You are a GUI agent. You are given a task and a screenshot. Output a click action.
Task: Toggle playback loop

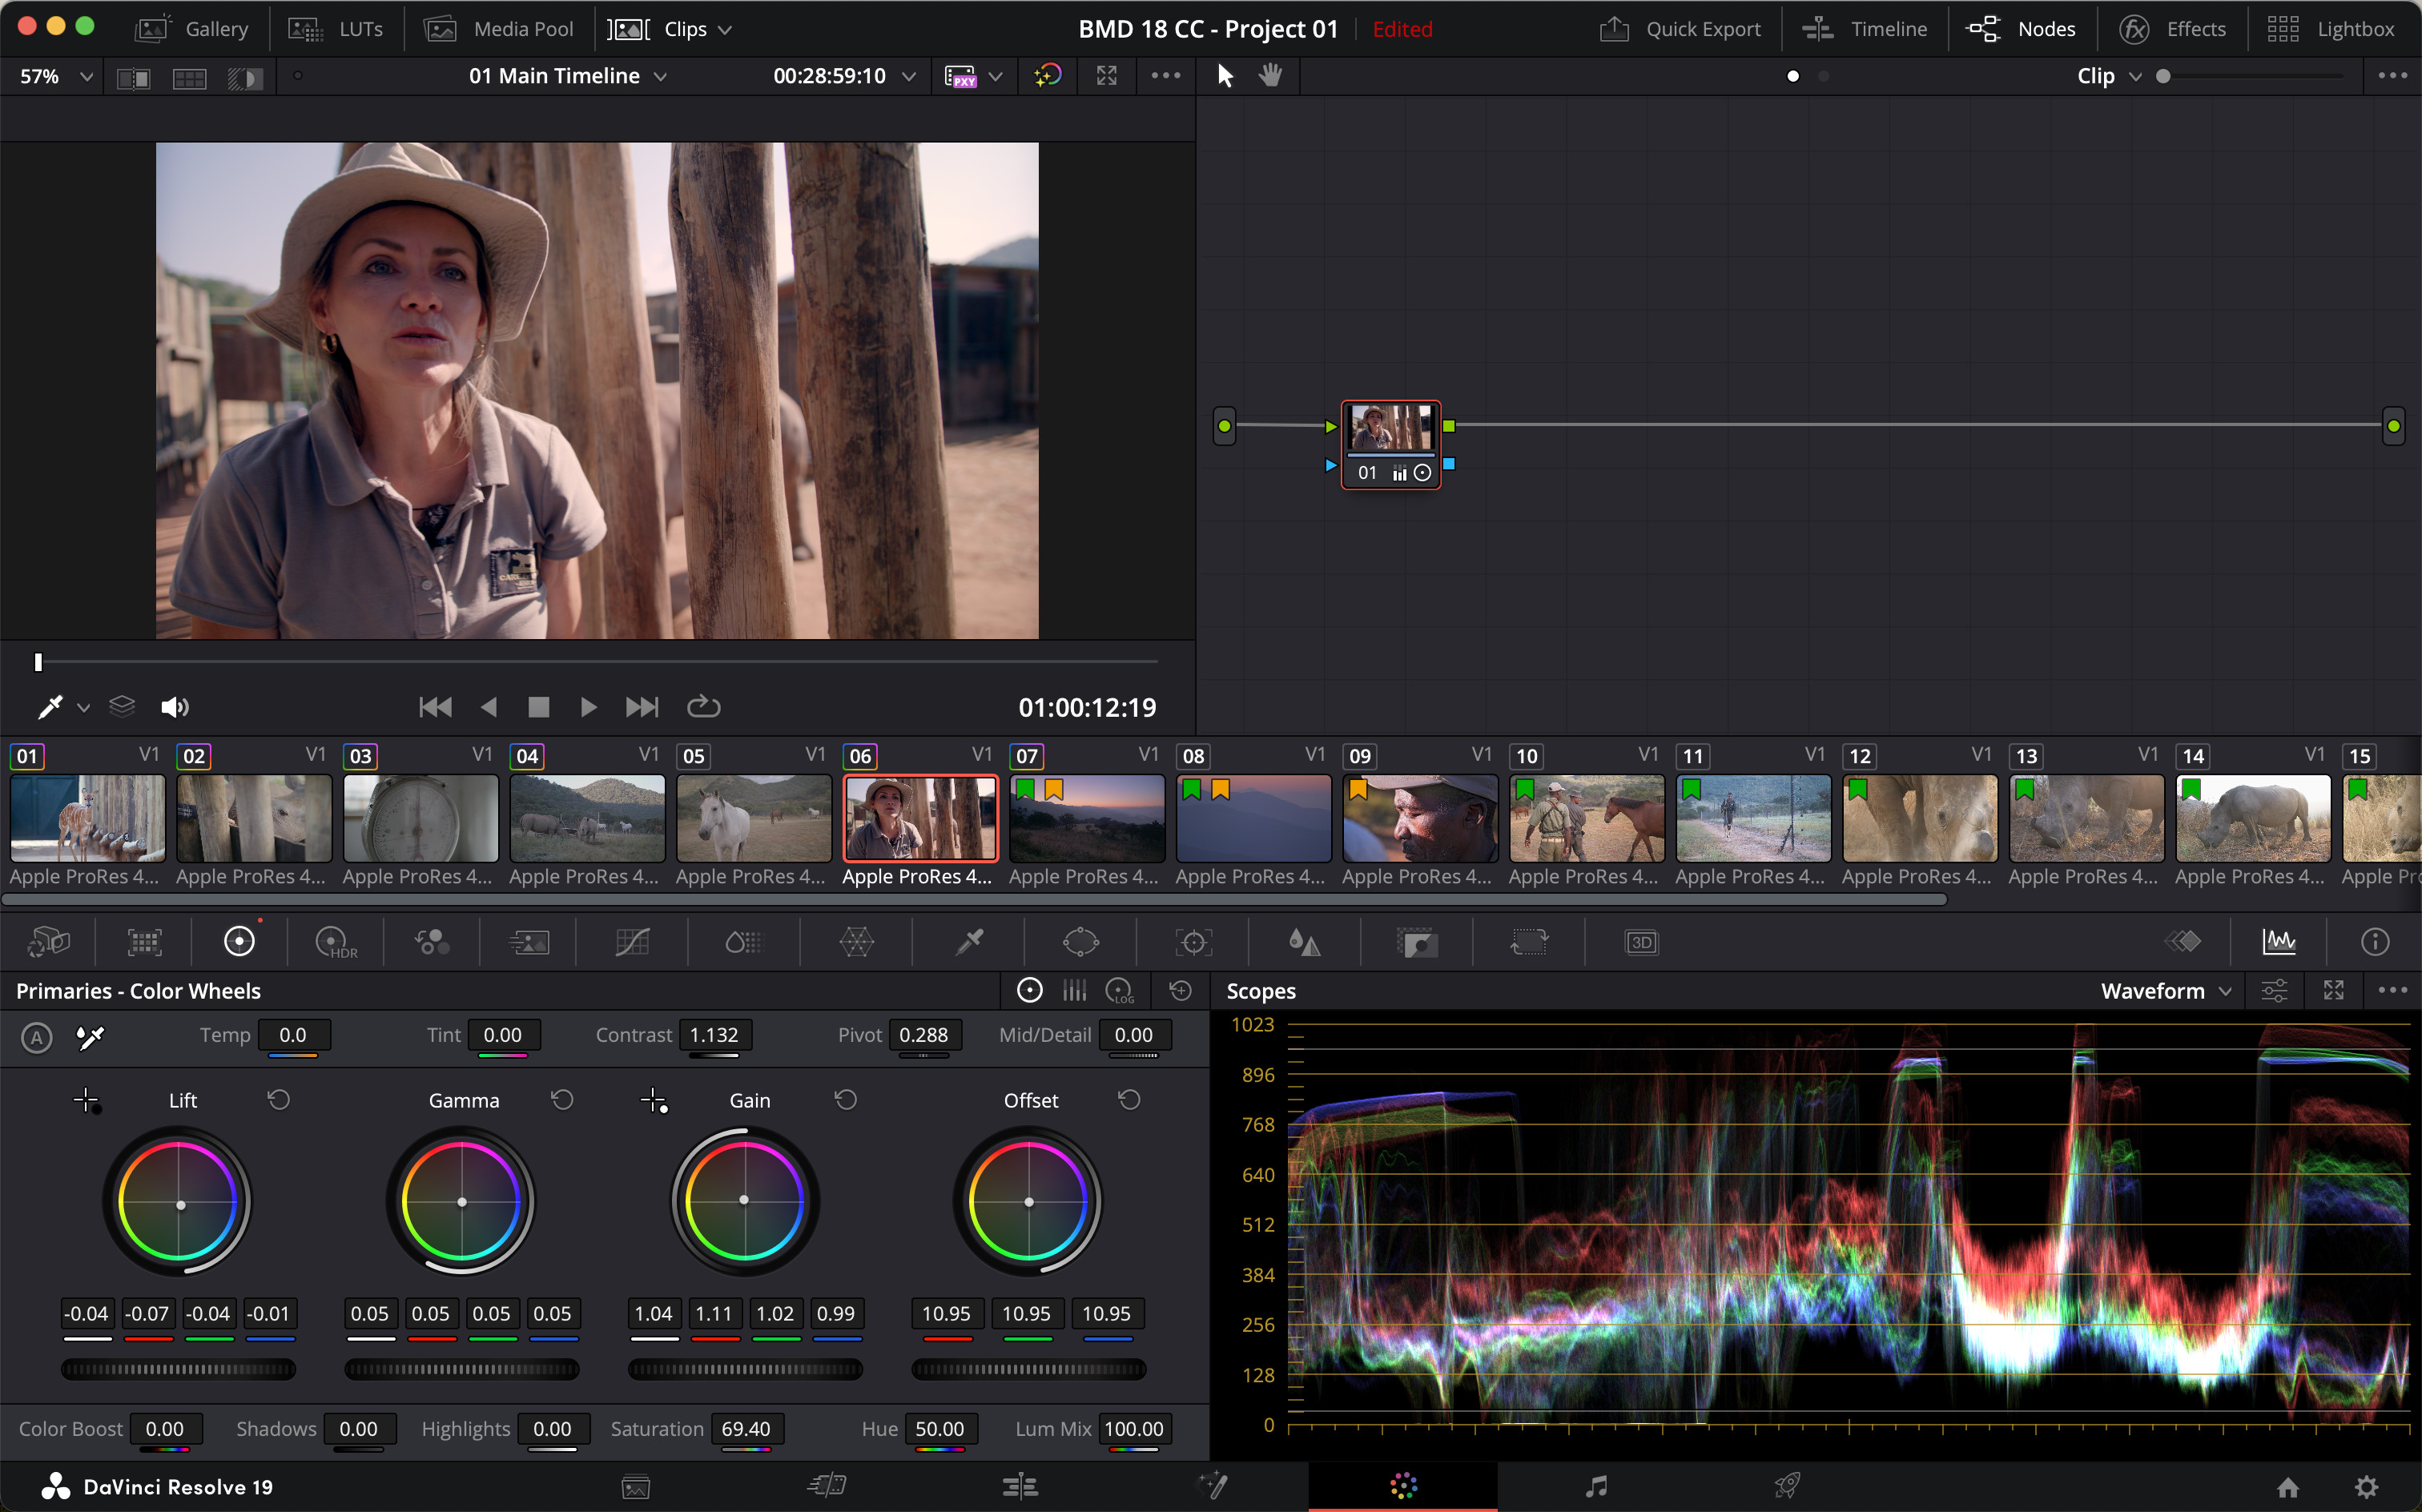click(x=703, y=707)
